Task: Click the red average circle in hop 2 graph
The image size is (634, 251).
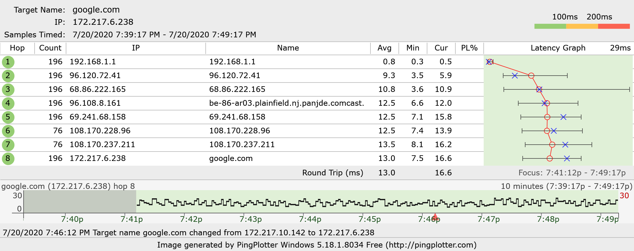Action: coord(531,76)
